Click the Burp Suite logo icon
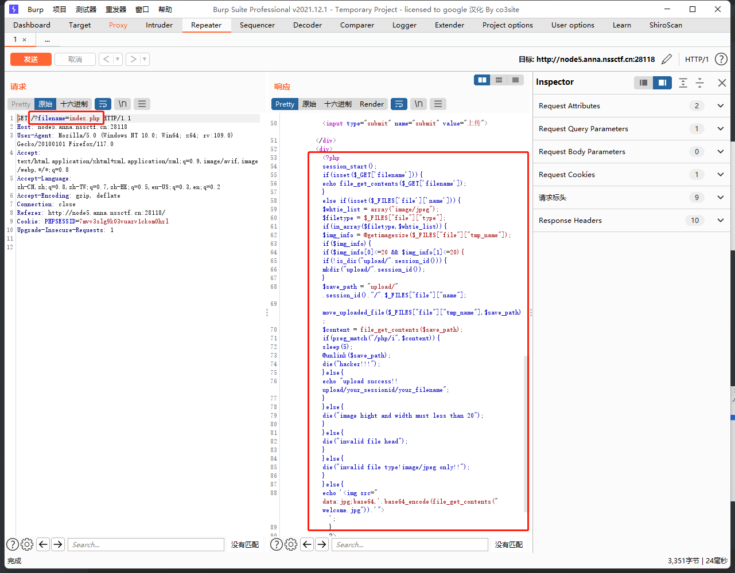The image size is (735, 573). click(14, 9)
